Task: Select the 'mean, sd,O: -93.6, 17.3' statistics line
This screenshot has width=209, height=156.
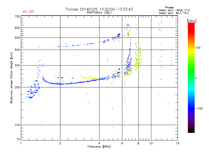Action: click(x=174, y=10)
